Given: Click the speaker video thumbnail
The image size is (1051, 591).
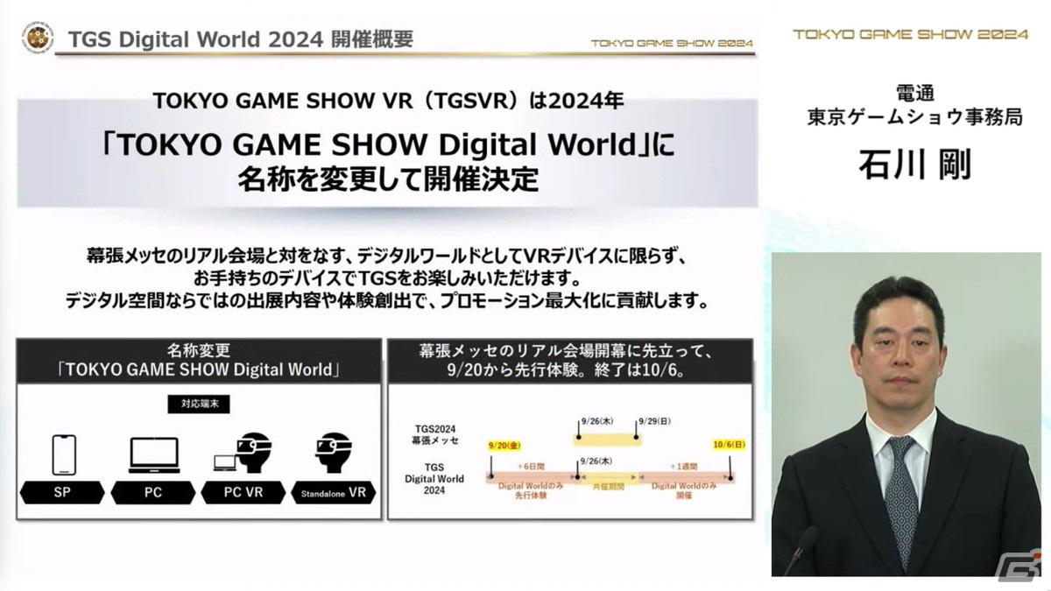Looking at the screenshot, I should point(906,414).
